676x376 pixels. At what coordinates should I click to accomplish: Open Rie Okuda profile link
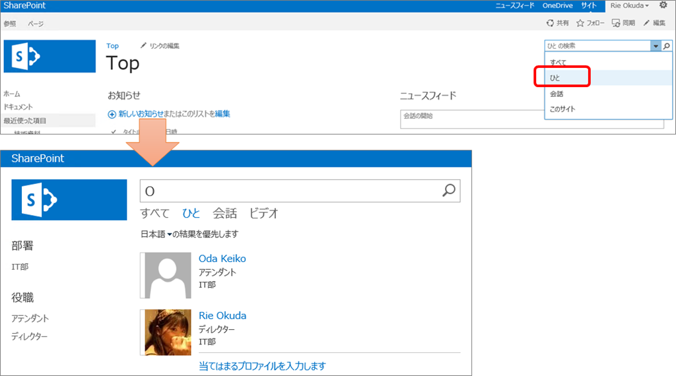pyautogui.click(x=222, y=315)
